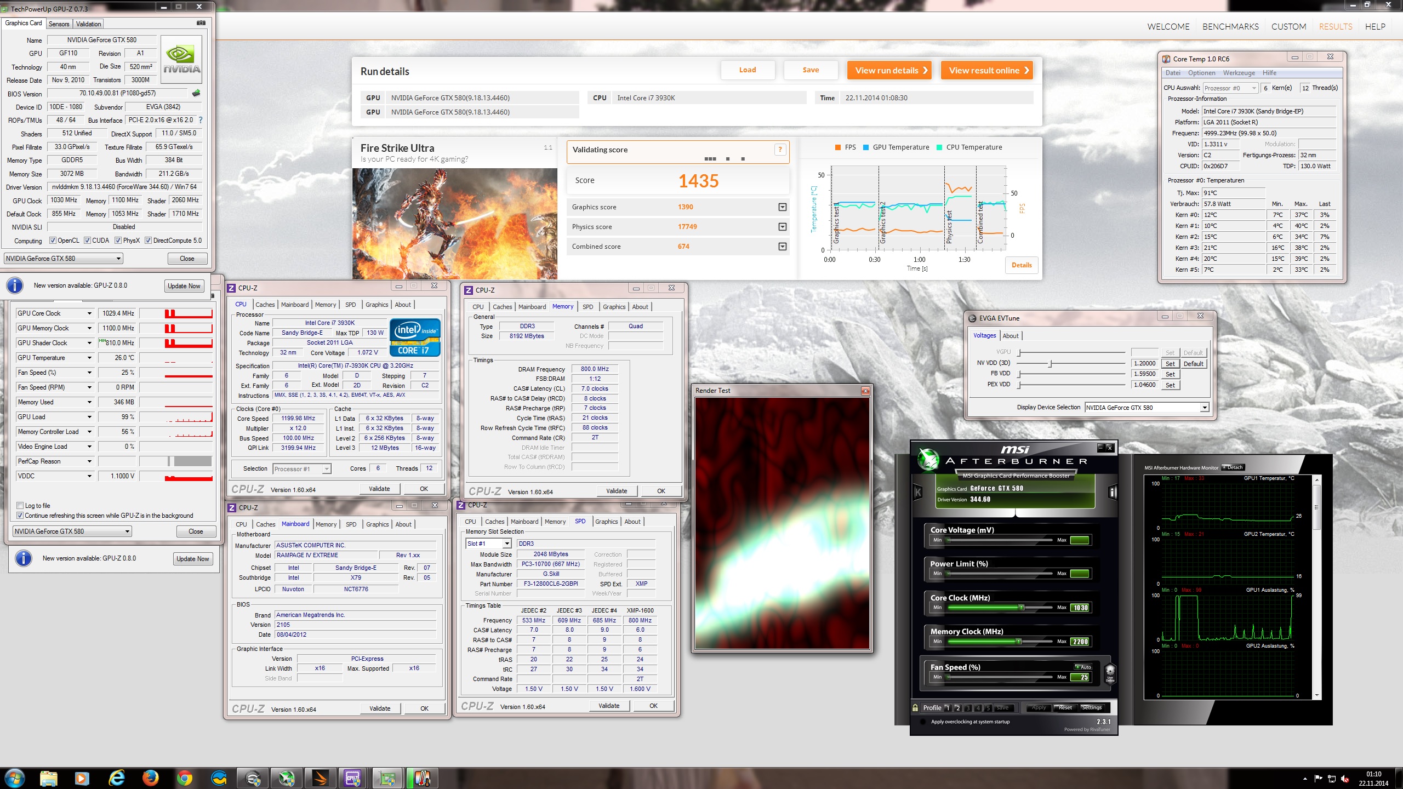Toggle Apply overclocking at system startup

922,722
